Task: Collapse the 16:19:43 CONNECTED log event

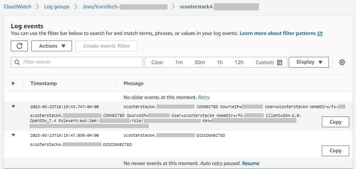Action: [13, 107]
